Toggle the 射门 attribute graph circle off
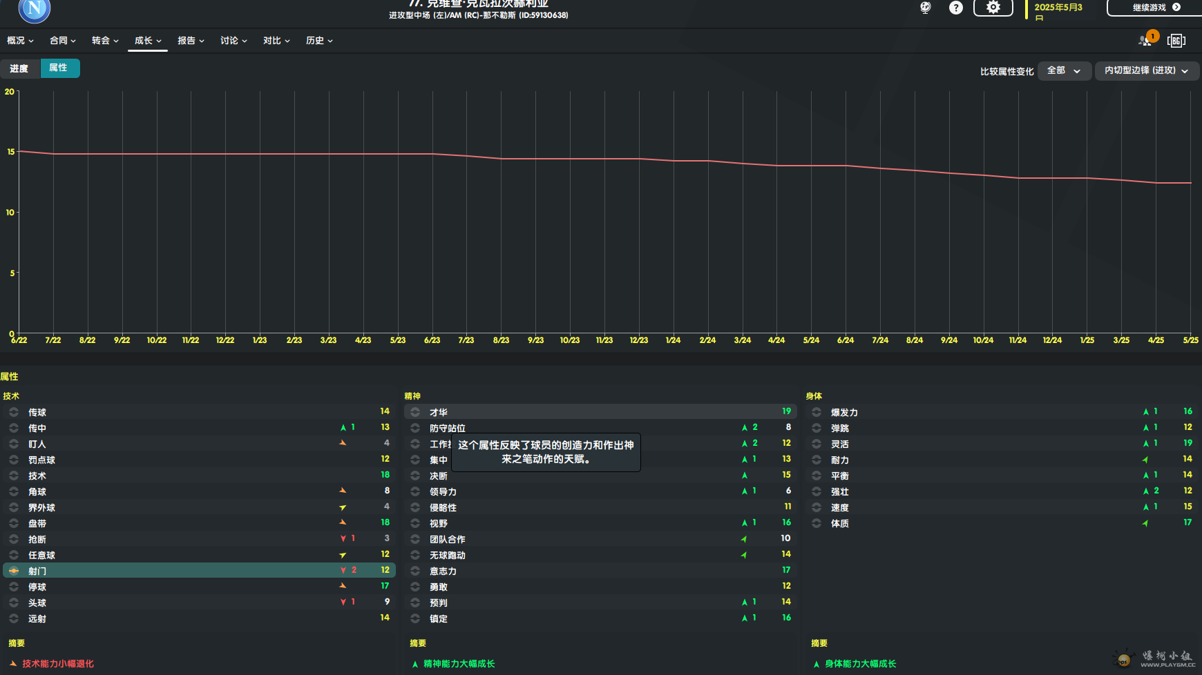 click(x=14, y=571)
